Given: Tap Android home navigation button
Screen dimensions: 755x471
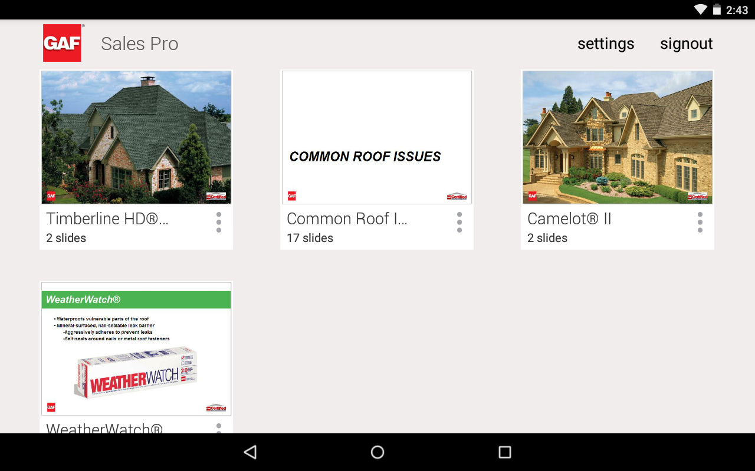Looking at the screenshot, I should 377,452.
